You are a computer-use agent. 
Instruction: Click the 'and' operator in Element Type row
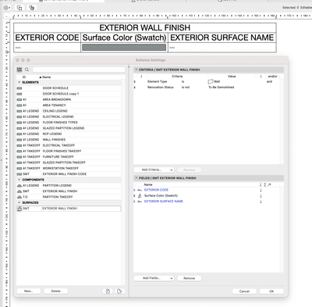(269, 81)
